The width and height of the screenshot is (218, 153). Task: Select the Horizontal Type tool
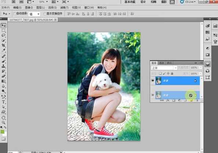[x=3, y=102]
